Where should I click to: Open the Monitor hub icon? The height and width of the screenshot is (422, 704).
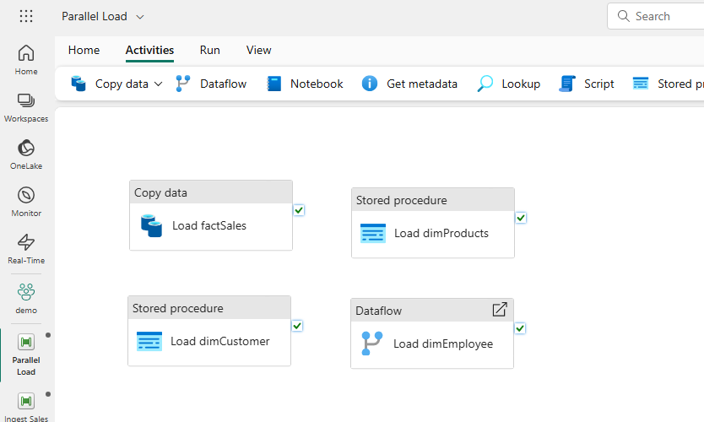click(x=26, y=202)
